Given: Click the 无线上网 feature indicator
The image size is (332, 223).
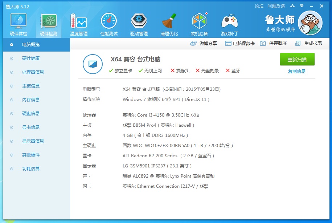Looking at the screenshot, I should [150, 70].
